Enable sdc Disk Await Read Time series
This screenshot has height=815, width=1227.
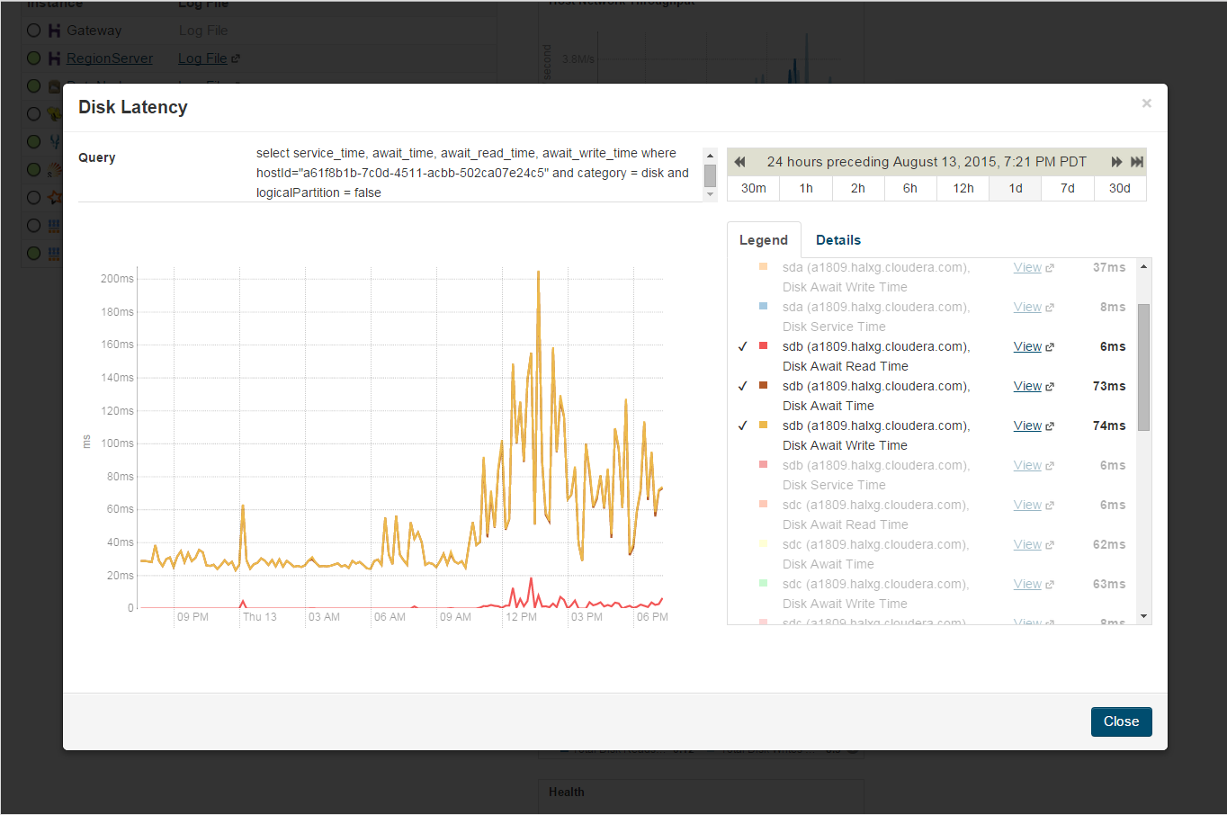point(875,515)
